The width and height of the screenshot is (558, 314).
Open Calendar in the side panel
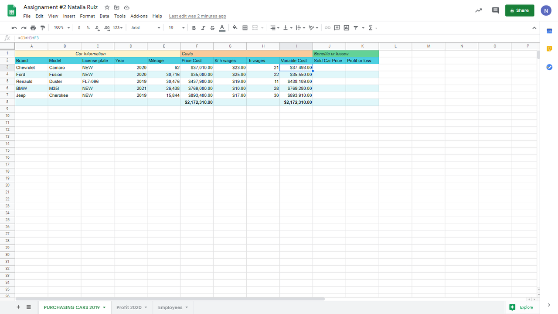pyautogui.click(x=549, y=31)
